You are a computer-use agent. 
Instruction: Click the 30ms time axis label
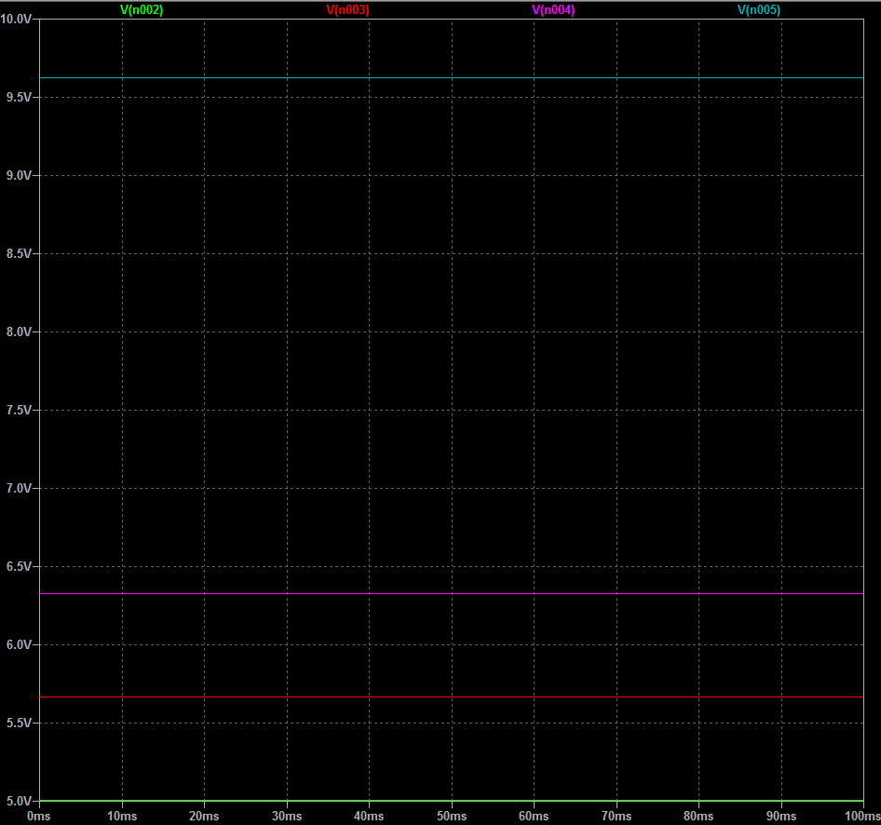287,816
